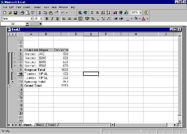The width and height of the screenshot is (187, 134).
Task: Click the Sort Ascending icon
Action: [103, 12]
